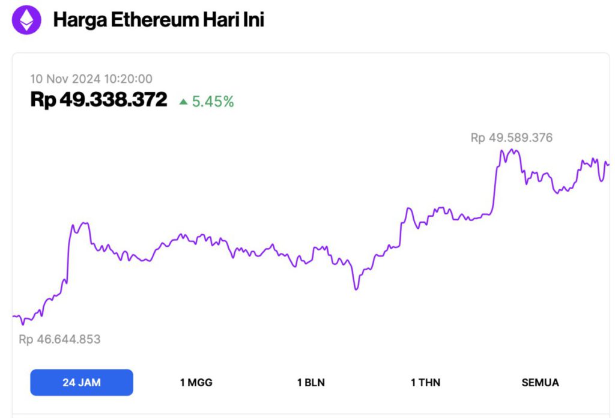Image resolution: width=615 pixels, height=418 pixels.
Task: Click the line's steep rise just before the peak
Action: [x=495, y=180]
